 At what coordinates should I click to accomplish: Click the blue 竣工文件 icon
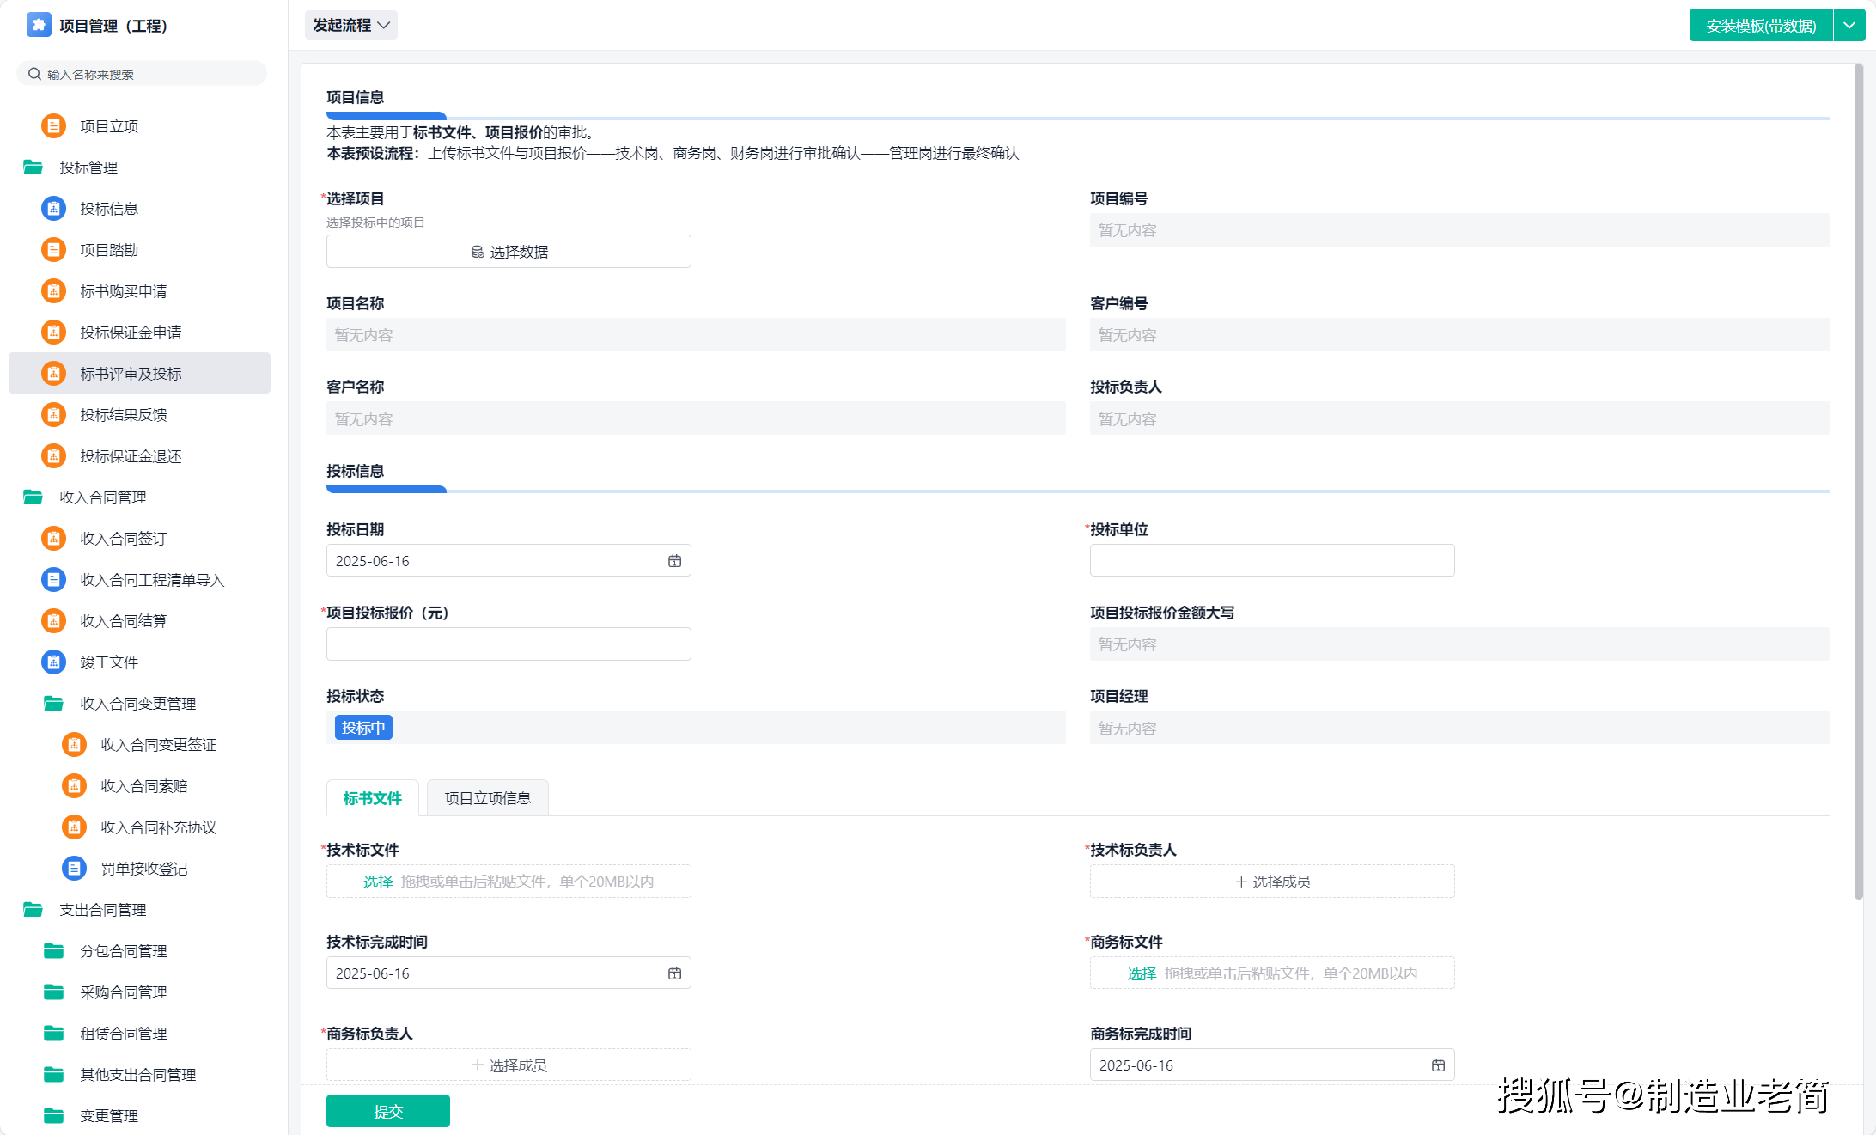(53, 662)
